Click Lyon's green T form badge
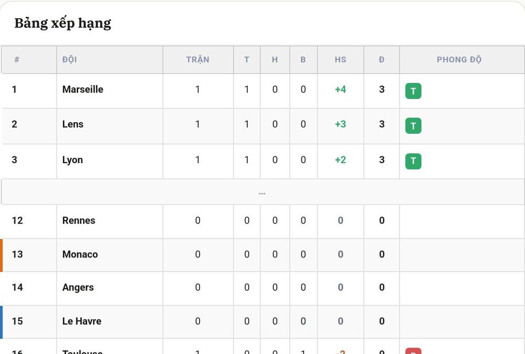Screen dimensions: 525x354 click(x=413, y=162)
